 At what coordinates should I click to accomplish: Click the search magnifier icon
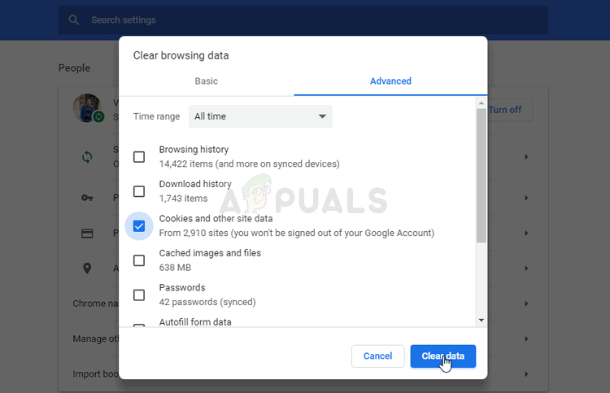click(73, 20)
